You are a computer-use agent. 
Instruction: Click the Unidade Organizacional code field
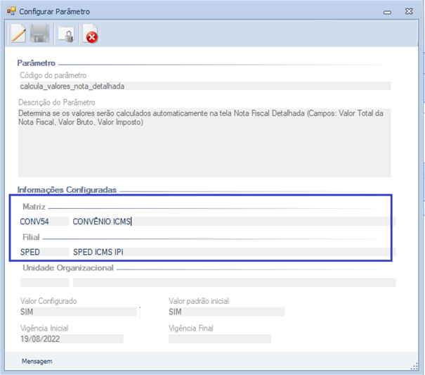pyautogui.click(x=44, y=282)
